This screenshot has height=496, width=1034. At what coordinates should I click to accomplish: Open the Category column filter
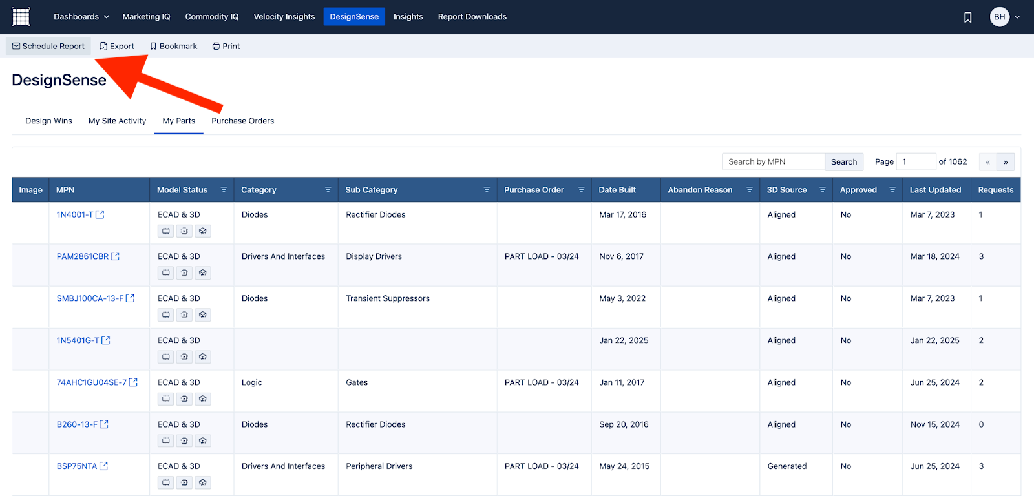(x=328, y=190)
